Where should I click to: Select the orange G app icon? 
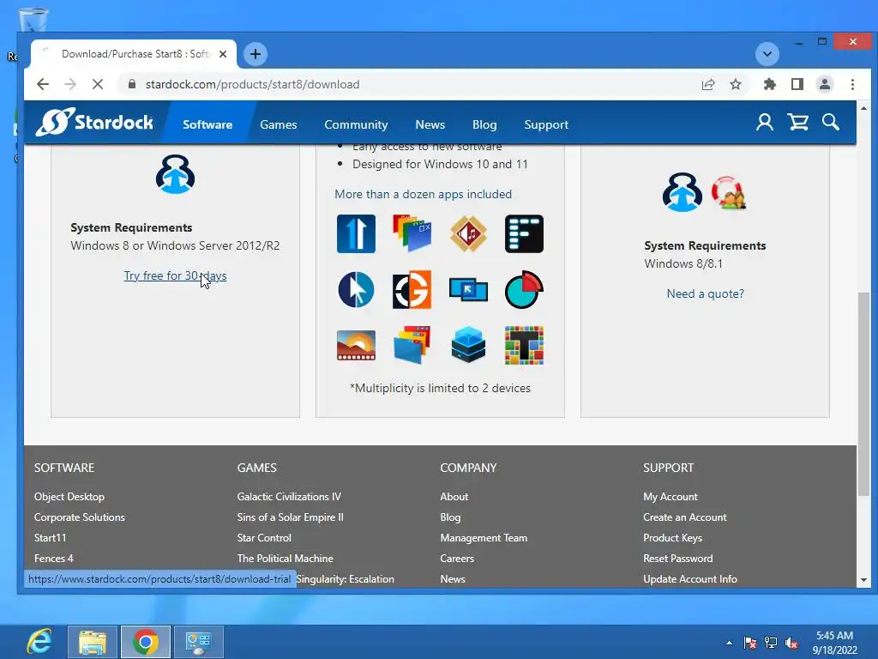(x=412, y=290)
